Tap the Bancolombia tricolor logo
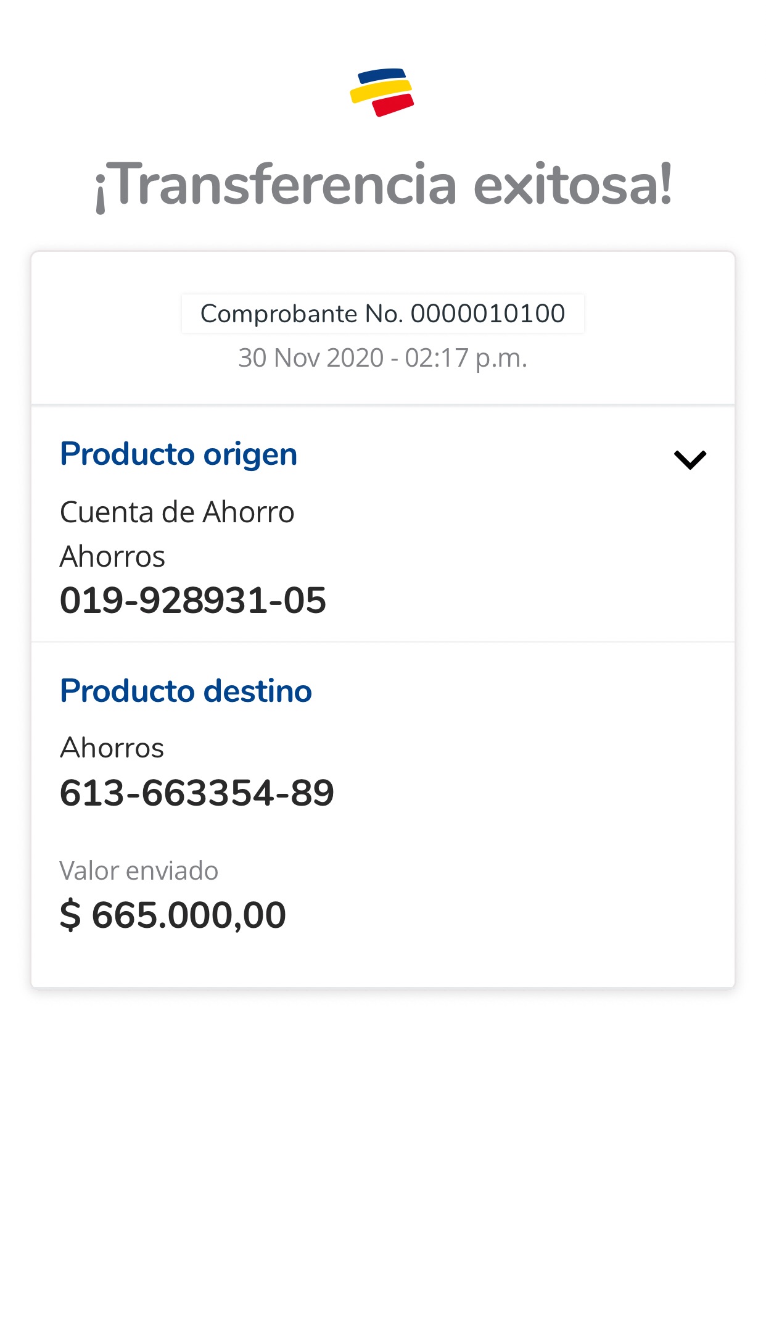766x1326 pixels. pos(382,92)
